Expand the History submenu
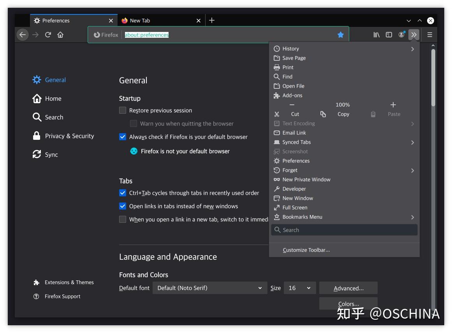The image size is (452, 333). tap(344, 49)
